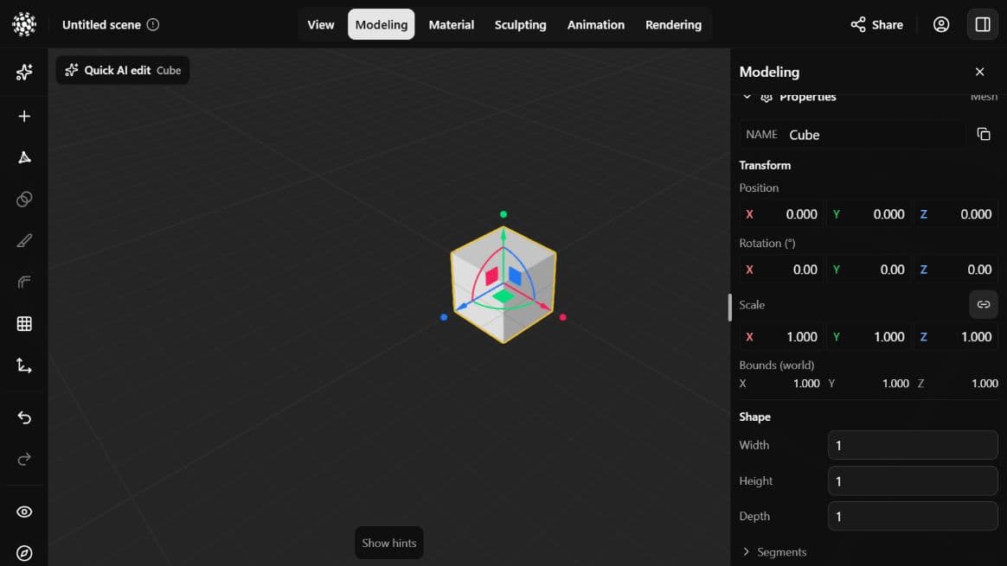Select the bevel curve tool icon
Screen dimensions: 1007x566
tap(24, 283)
